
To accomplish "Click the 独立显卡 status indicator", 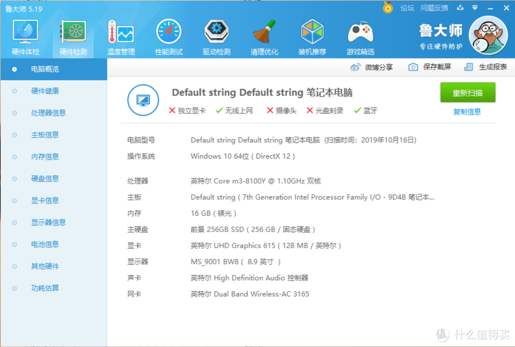I will [x=187, y=111].
